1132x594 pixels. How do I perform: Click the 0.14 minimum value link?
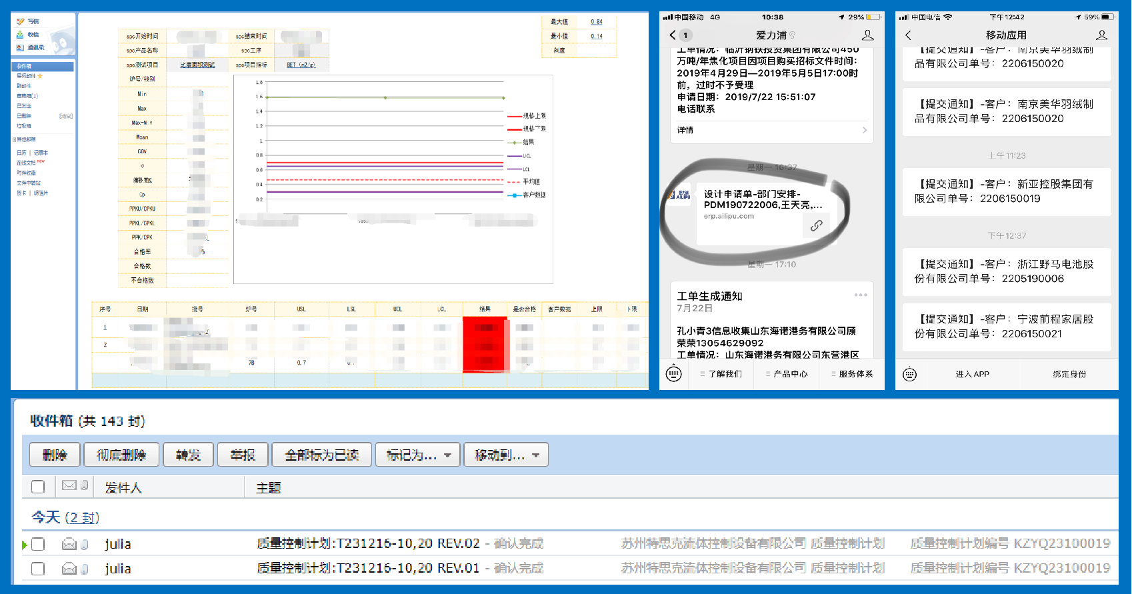click(596, 36)
